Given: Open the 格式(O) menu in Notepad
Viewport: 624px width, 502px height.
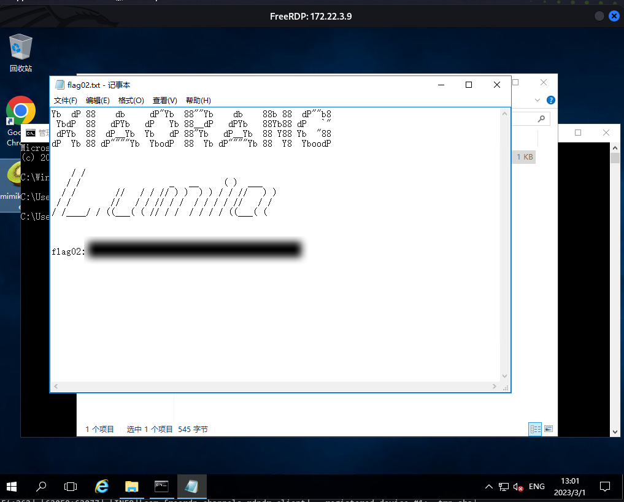Looking at the screenshot, I should 131,100.
